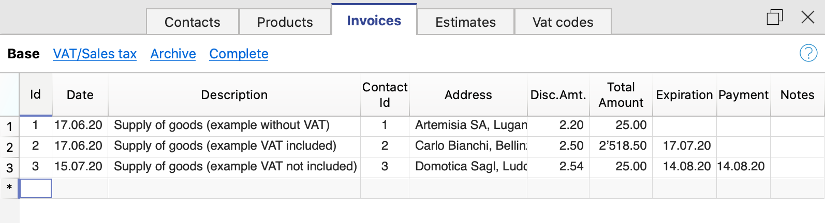Select the Base view

pos(24,54)
